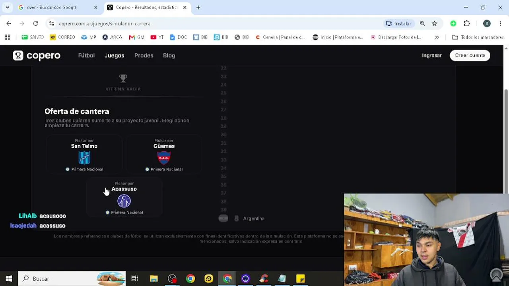This screenshot has width=509, height=286.
Task: Click the Windows 'Buscar' search box
Action: point(72,278)
